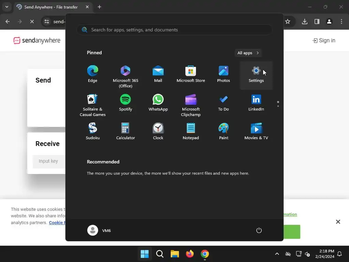
Task: Click the network tray icon
Action: 299,254
